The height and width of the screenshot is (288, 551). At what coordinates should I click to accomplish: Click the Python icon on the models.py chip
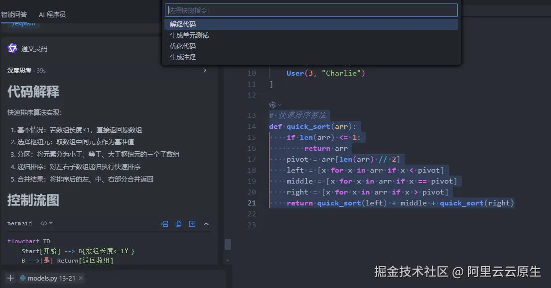(x=23, y=278)
